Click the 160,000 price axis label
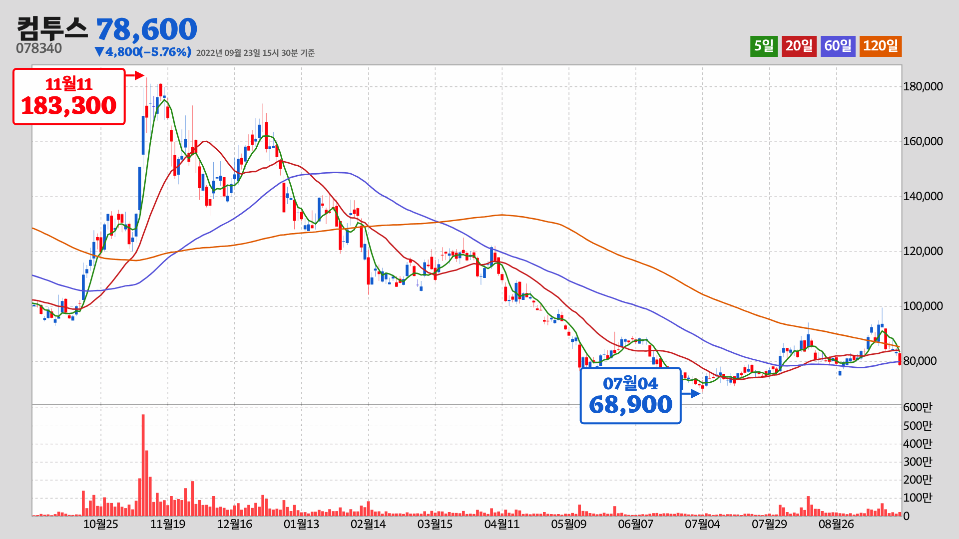This screenshot has height=539, width=959. [x=923, y=141]
